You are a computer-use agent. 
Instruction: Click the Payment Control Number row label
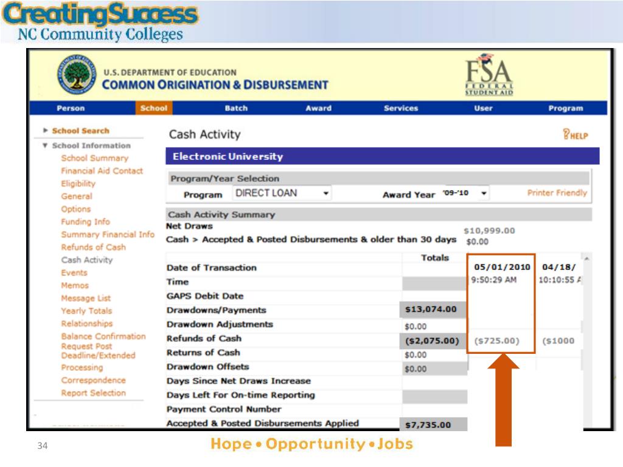(x=224, y=409)
